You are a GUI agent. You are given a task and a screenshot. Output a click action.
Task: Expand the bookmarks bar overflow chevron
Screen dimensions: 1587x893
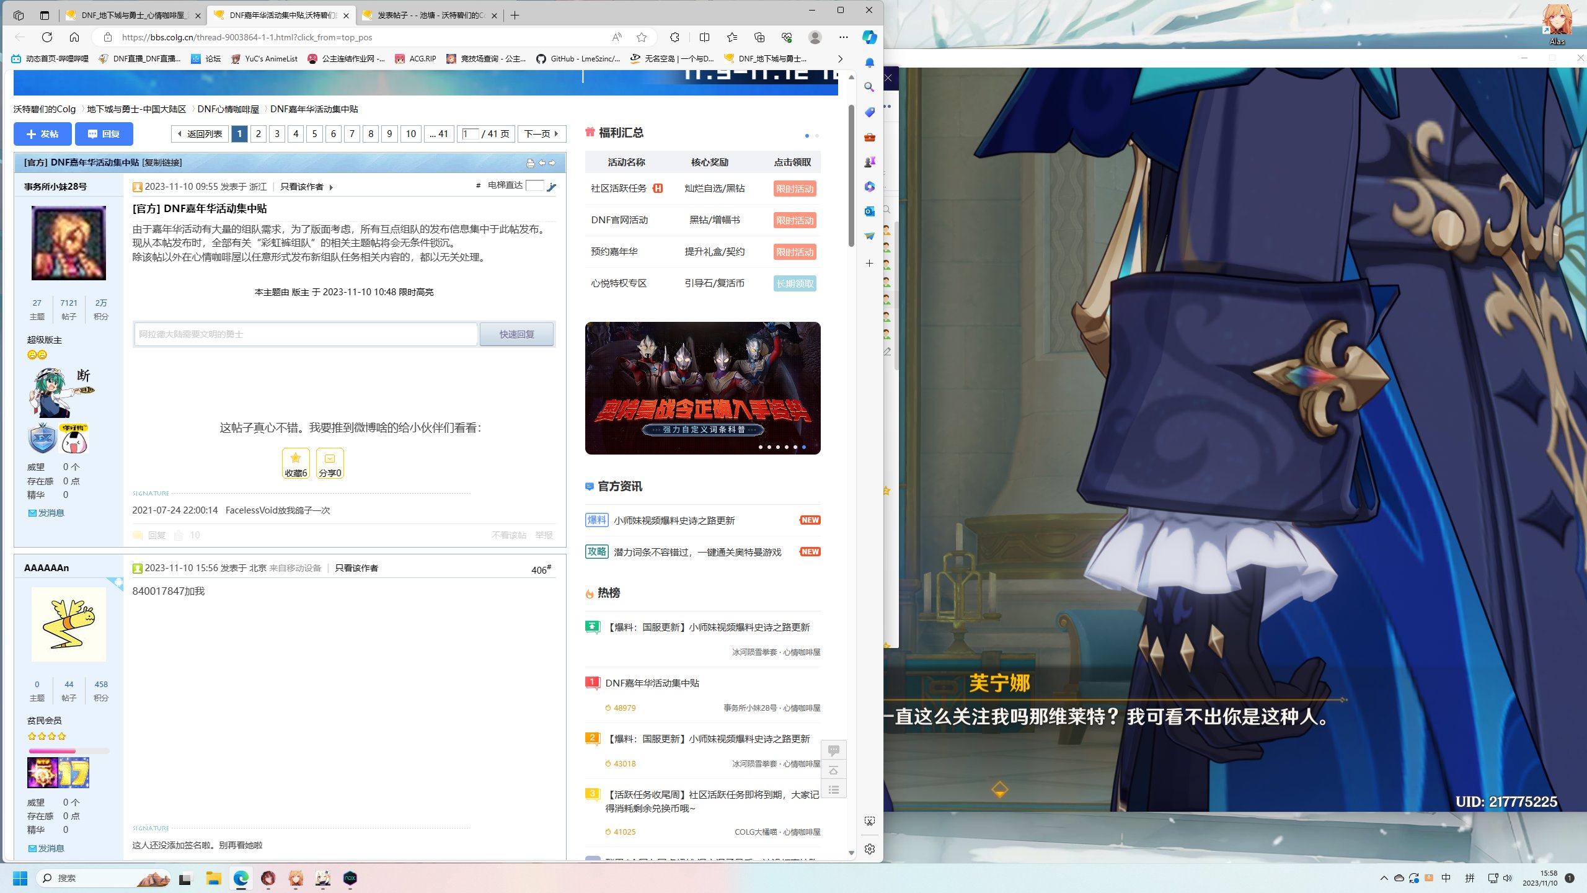840,59
